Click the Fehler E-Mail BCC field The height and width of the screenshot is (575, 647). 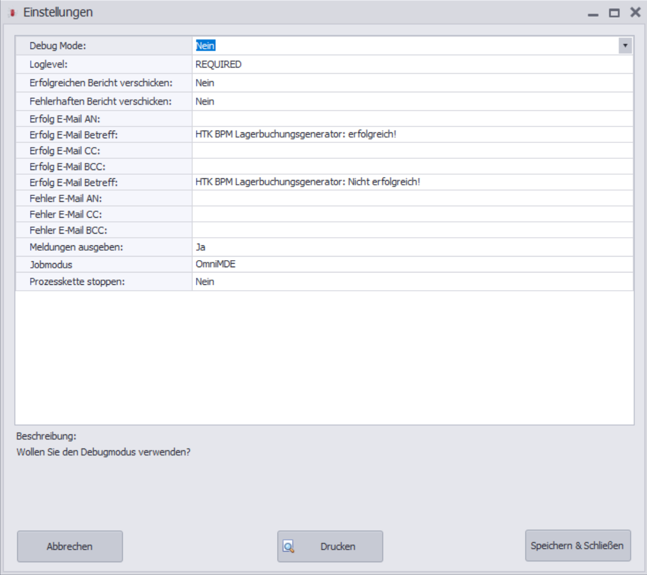pyautogui.click(x=413, y=230)
